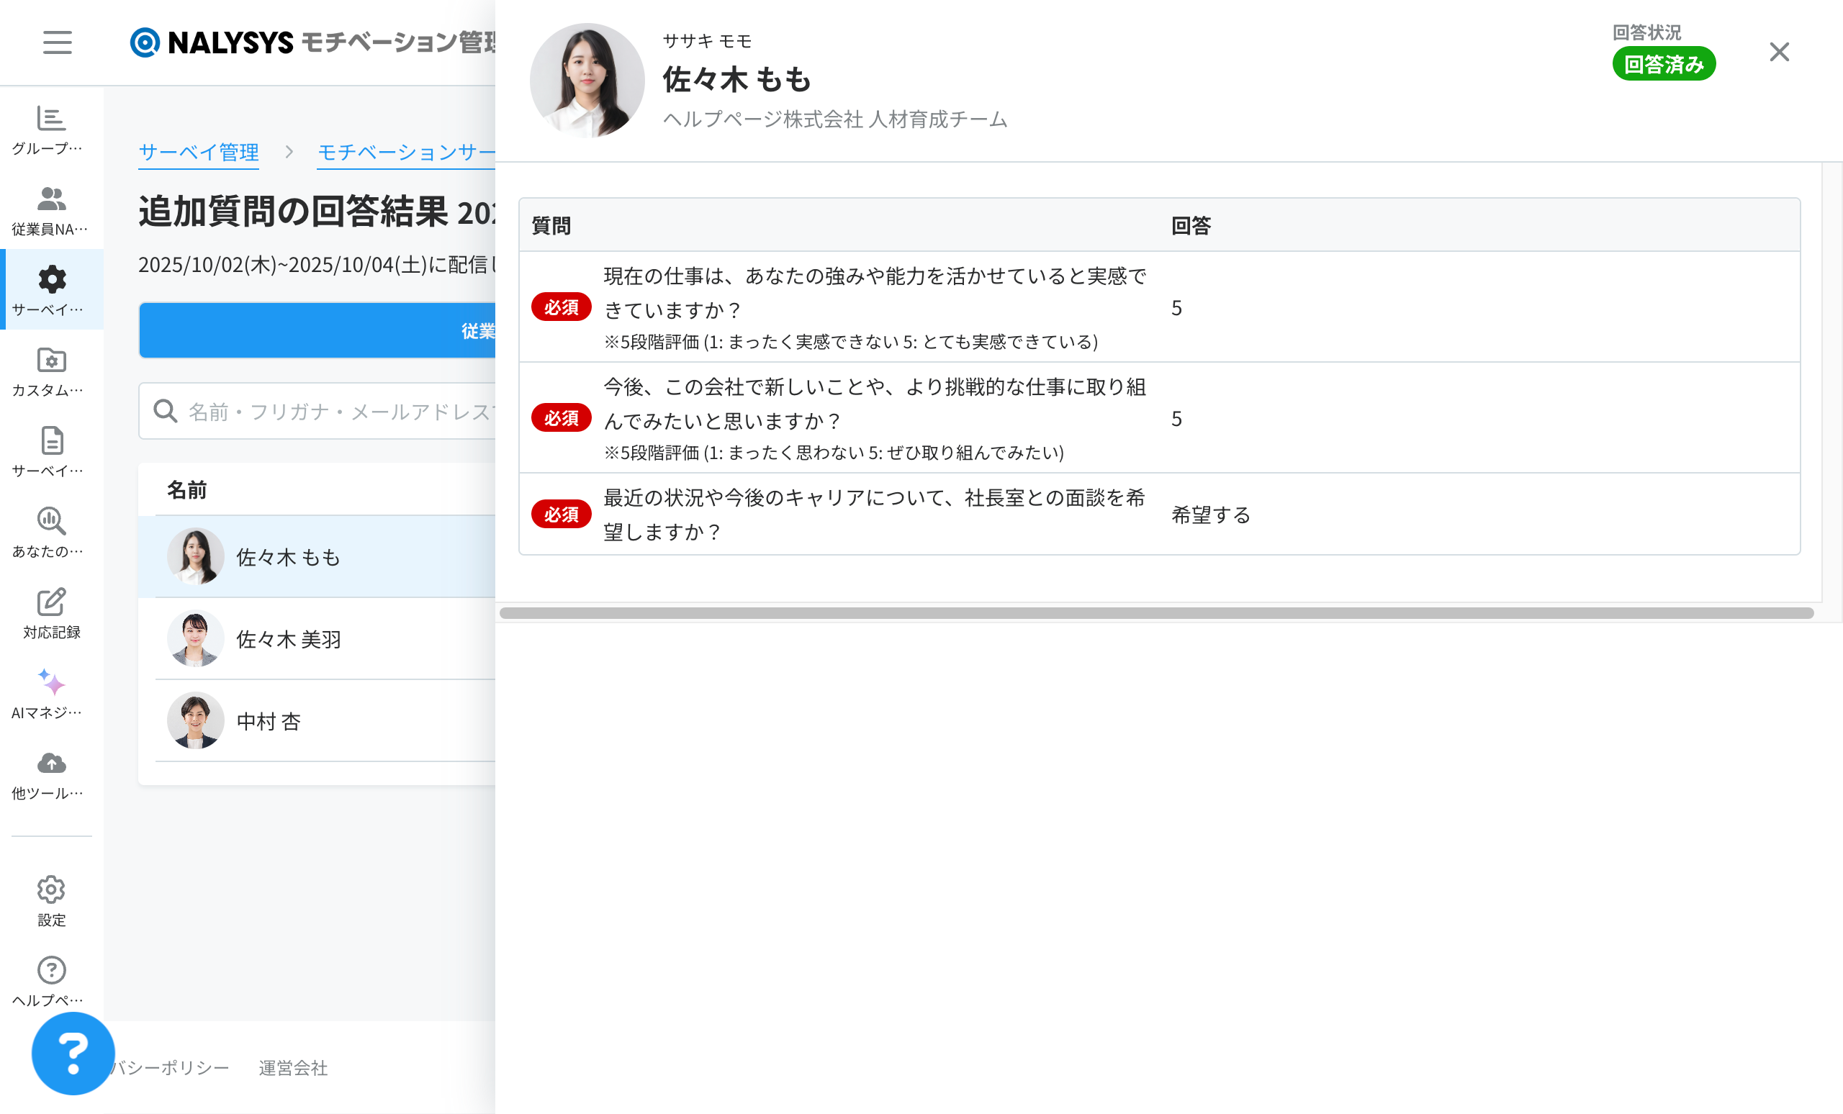The width and height of the screenshot is (1843, 1114).
Task: Open the response record (対応記録) icon
Action: pos(51,602)
